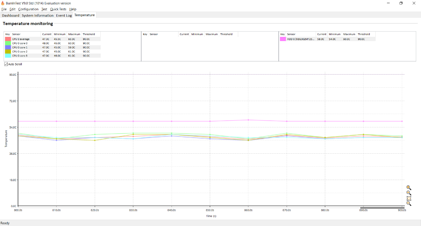Click the BurnInTest flame app icon
The height and width of the screenshot is (226, 421).
(3, 3)
